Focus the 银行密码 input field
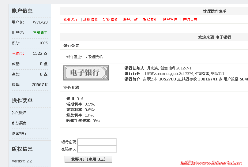Image resolution: width=248 pixels, height=167 pixels. tap(97, 142)
